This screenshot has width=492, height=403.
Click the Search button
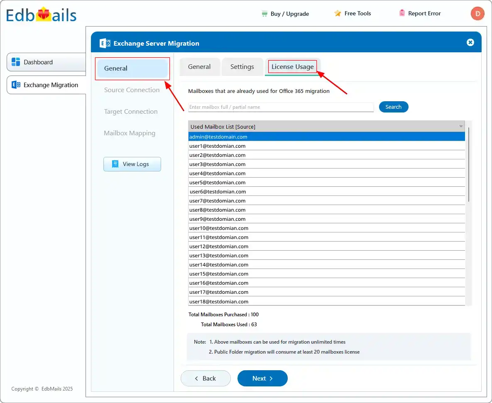(x=394, y=107)
